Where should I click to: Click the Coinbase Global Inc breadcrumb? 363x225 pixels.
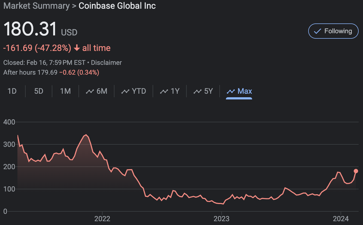coord(117,6)
